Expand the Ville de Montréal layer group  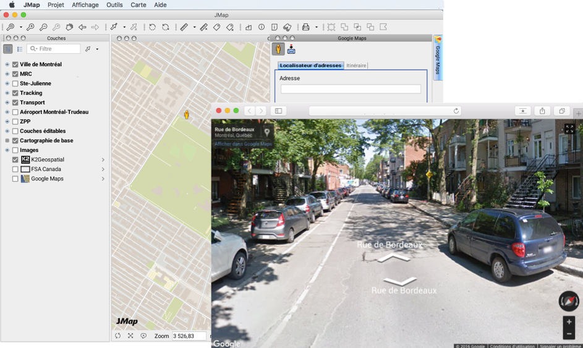pos(7,64)
